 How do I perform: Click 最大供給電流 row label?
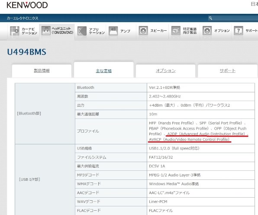[88, 166]
